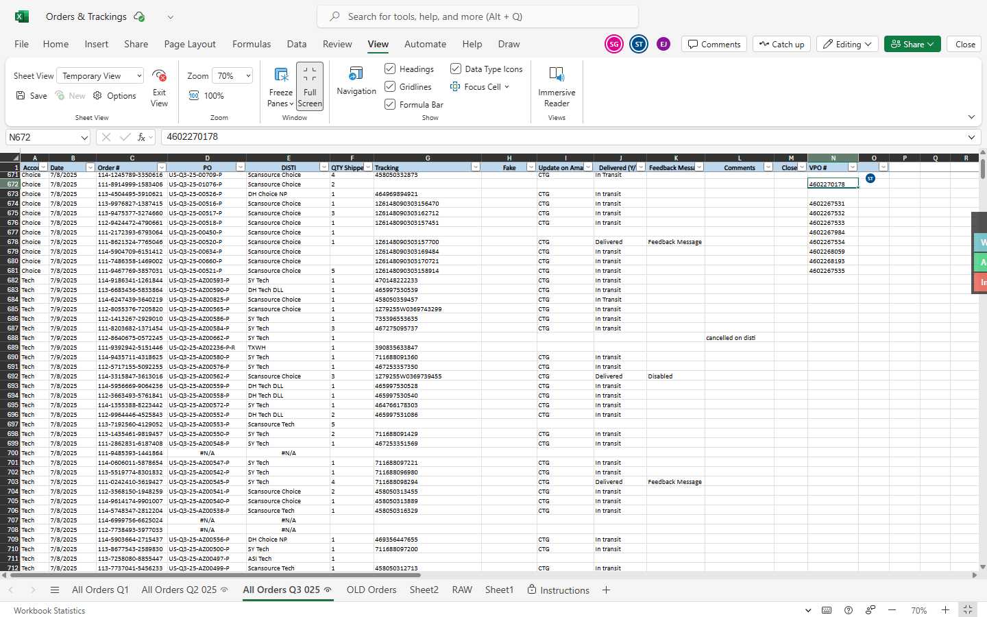Open the Automate tab
The width and height of the screenshot is (987, 617).
click(425, 44)
